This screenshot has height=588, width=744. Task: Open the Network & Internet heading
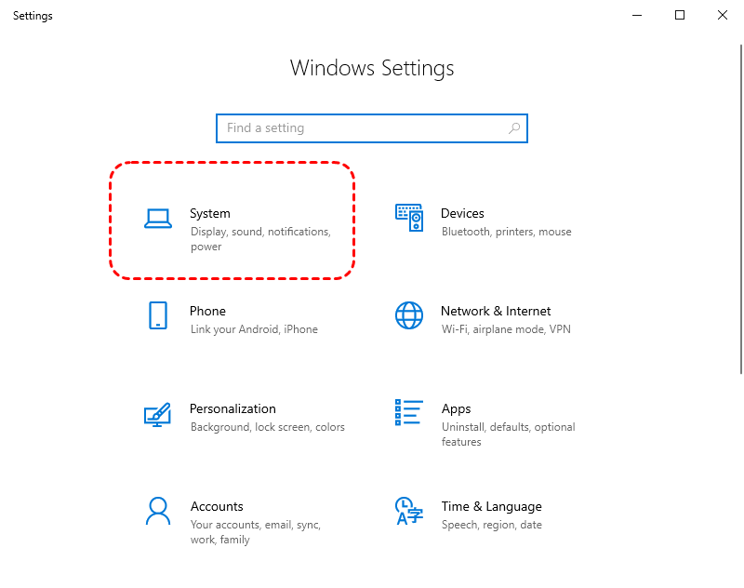point(496,311)
